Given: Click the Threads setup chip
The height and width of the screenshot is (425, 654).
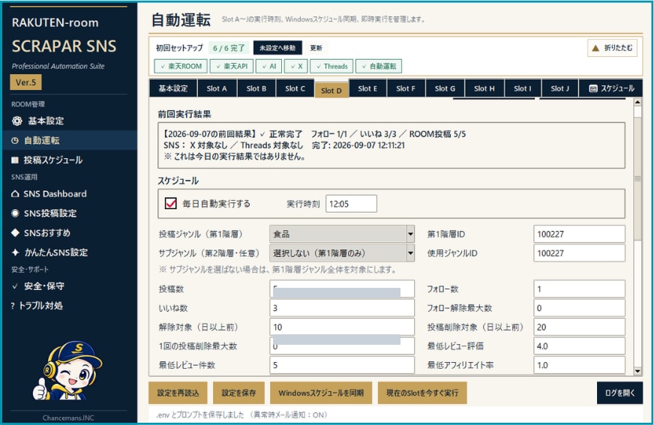Looking at the screenshot, I should pos(331,66).
